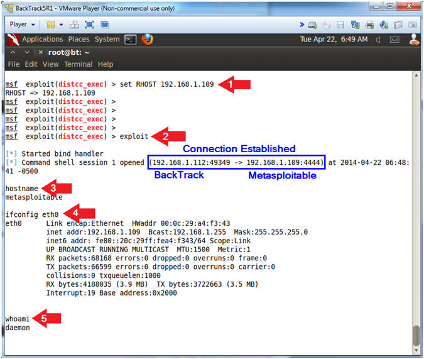
Task: Expand the power options arrow next to pause
Action: [62, 25]
